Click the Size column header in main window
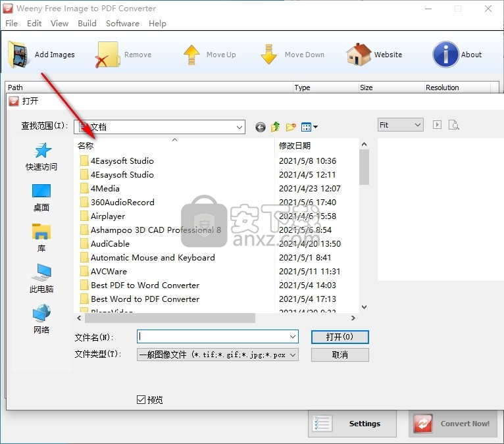Screen dimensions: 504x444 (391, 87)
